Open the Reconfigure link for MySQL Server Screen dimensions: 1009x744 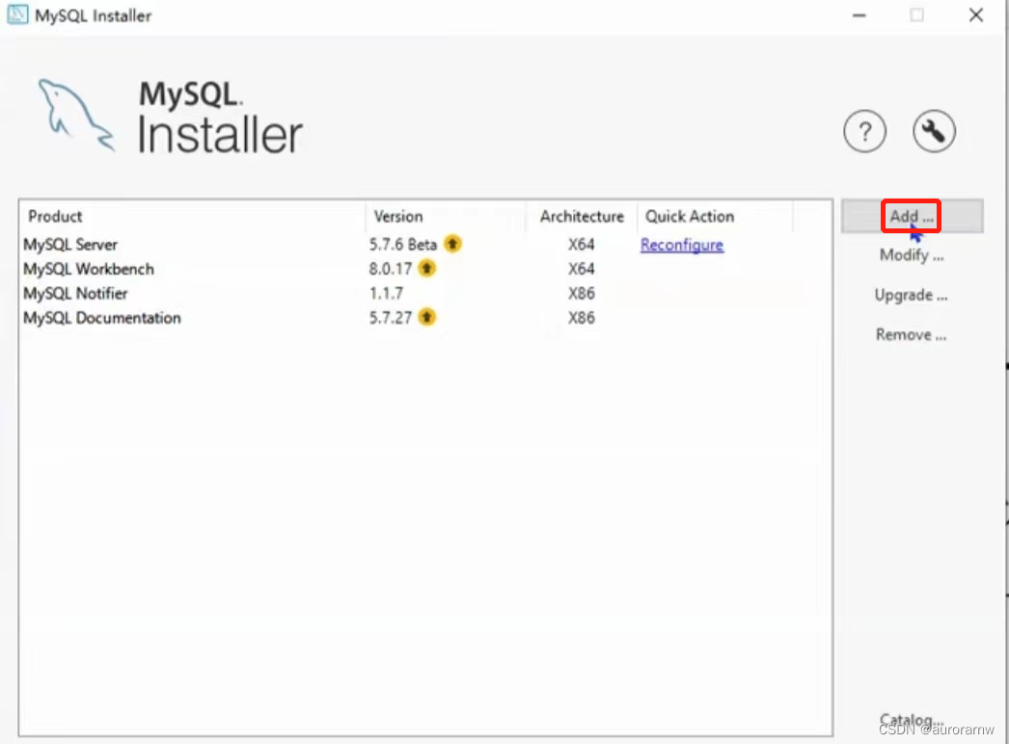pyautogui.click(x=682, y=245)
